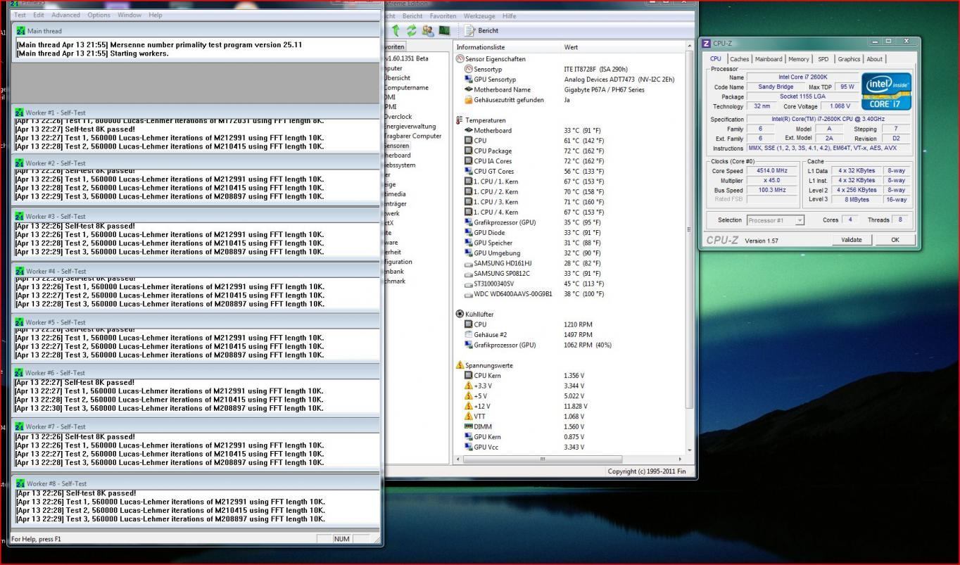Select Tragbarer Computer in the Everest tree
This screenshot has height=565, width=960.
pyautogui.click(x=412, y=137)
